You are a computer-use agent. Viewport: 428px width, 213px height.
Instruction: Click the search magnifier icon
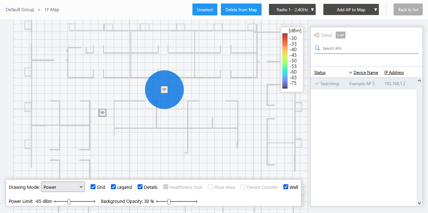click(317, 48)
